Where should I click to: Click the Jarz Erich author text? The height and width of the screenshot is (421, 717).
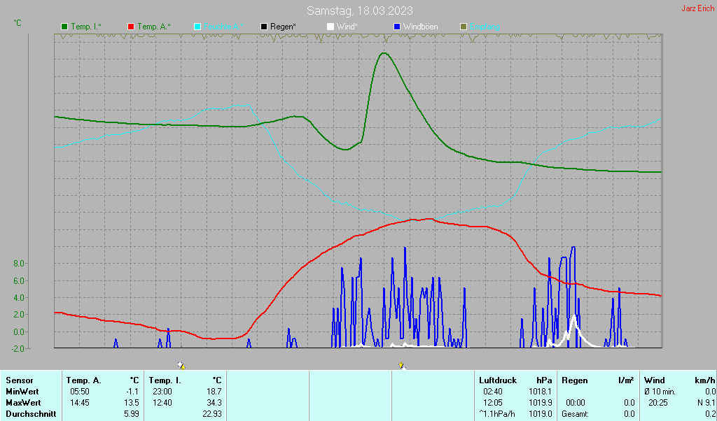tap(697, 9)
